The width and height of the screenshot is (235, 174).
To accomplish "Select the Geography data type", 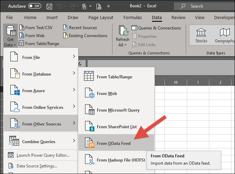I will point(225,36).
